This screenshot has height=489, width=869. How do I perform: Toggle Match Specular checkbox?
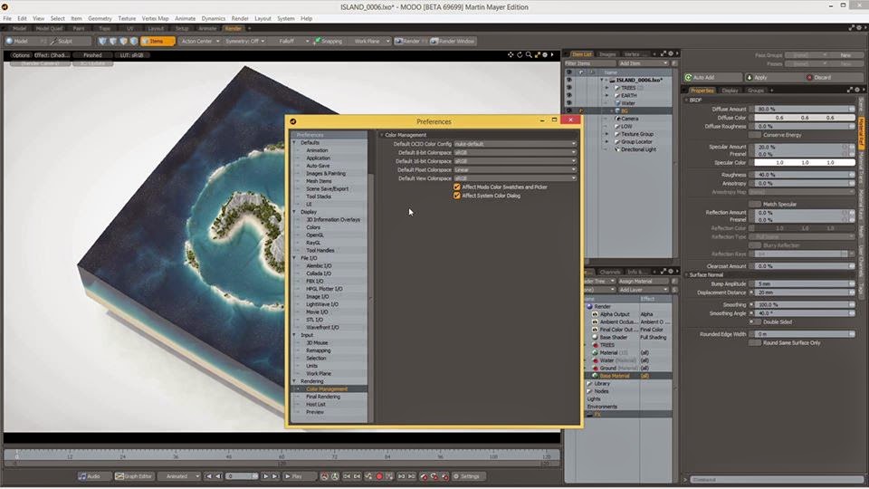(x=755, y=204)
